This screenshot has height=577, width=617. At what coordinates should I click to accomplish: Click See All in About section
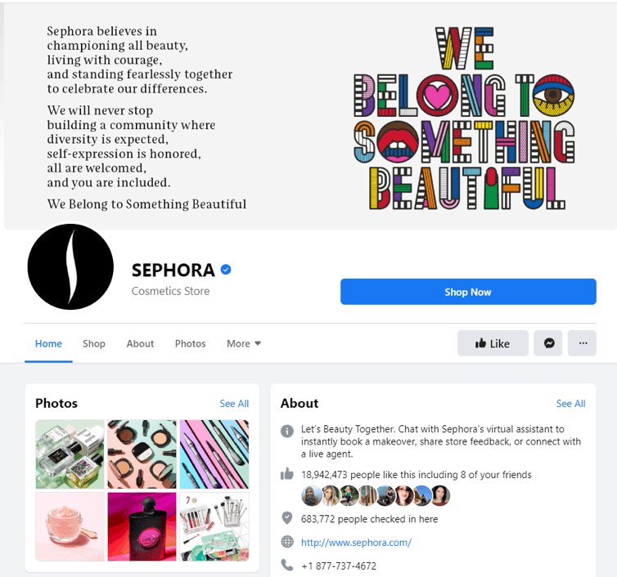[570, 403]
